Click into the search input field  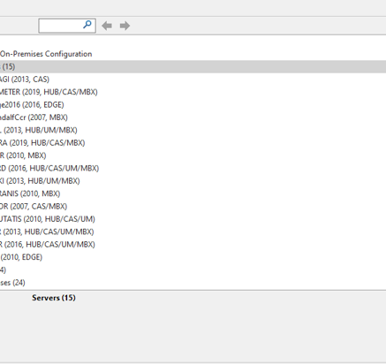click(x=67, y=26)
